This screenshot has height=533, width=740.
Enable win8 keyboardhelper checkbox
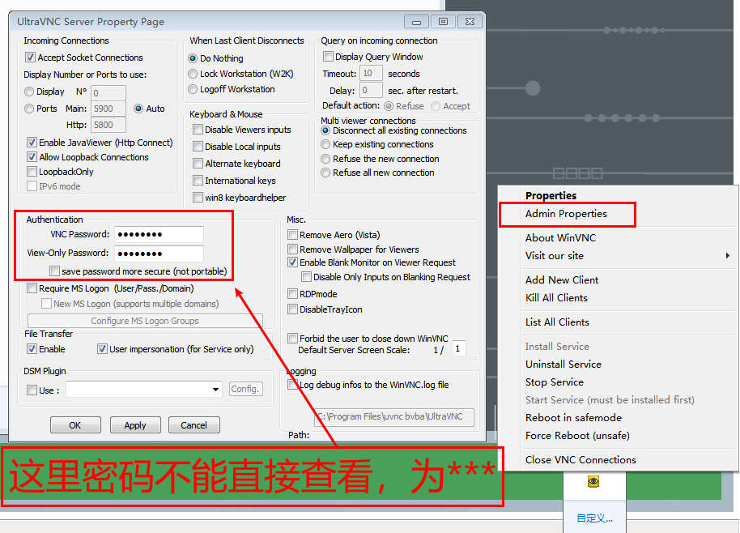[198, 198]
